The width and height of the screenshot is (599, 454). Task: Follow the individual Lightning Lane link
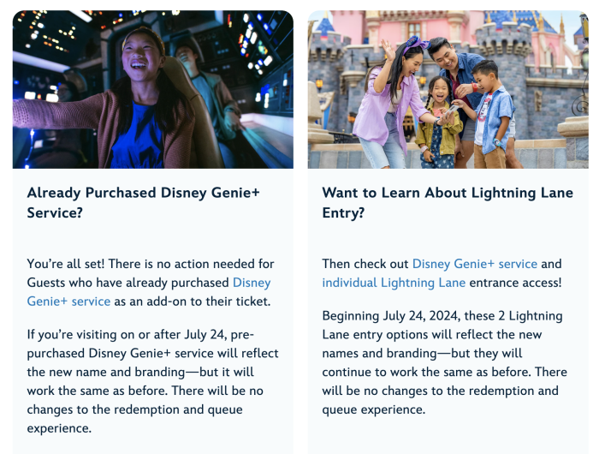pos(394,283)
